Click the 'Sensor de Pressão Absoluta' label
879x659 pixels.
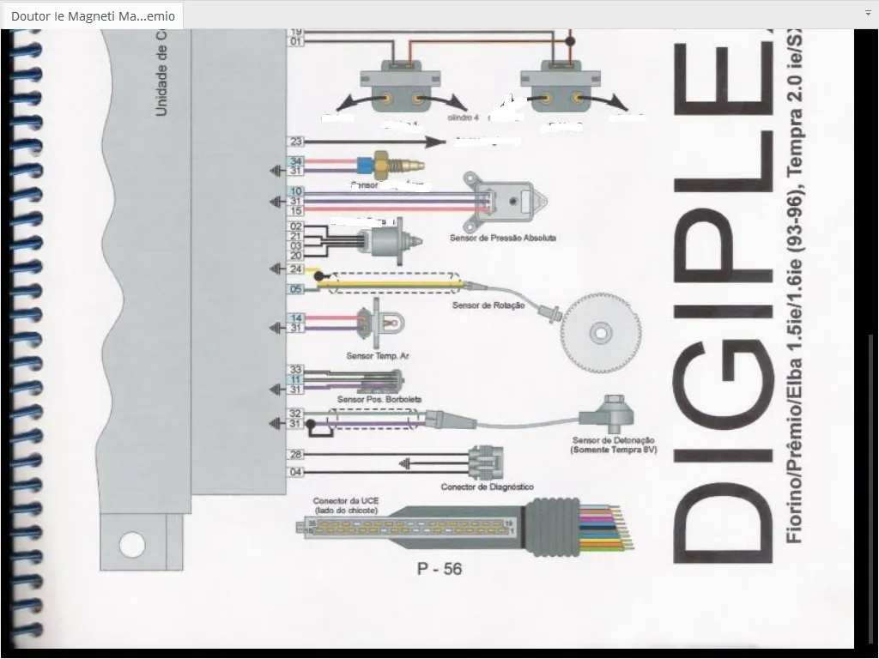pos(503,238)
